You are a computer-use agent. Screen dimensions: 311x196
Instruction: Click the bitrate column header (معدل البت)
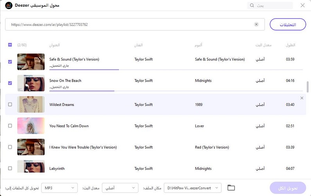coord(263,45)
